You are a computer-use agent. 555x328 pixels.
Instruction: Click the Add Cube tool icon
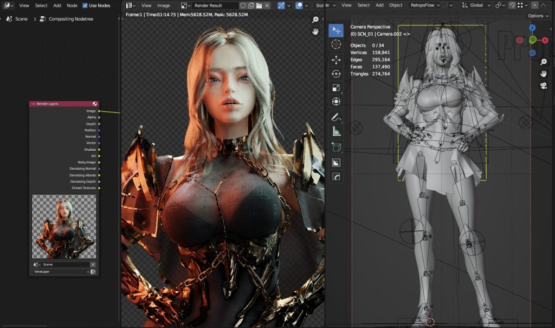(336, 146)
